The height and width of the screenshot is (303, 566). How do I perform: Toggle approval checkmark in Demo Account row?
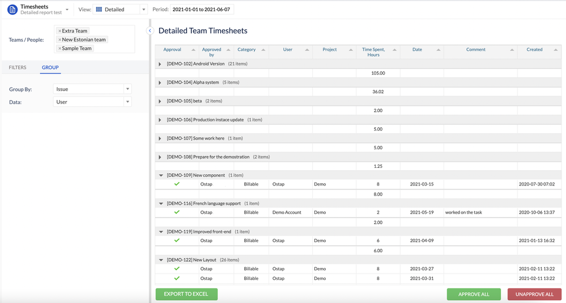coord(177,212)
